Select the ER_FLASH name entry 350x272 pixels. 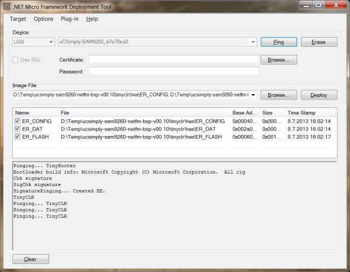click(x=35, y=137)
